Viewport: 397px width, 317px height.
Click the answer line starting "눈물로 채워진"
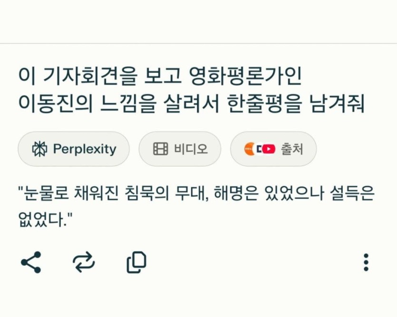coord(196,194)
